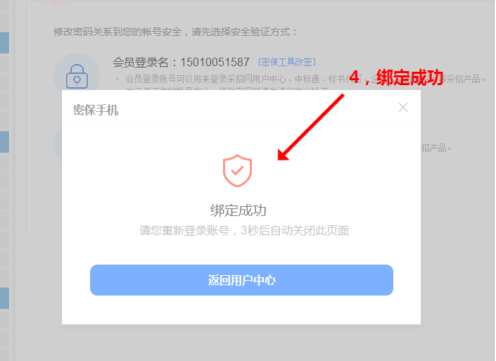Viewport: 496px width, 361px height.
Task: Close the 密保手机 dialog with the X
Action: [403, 108]
